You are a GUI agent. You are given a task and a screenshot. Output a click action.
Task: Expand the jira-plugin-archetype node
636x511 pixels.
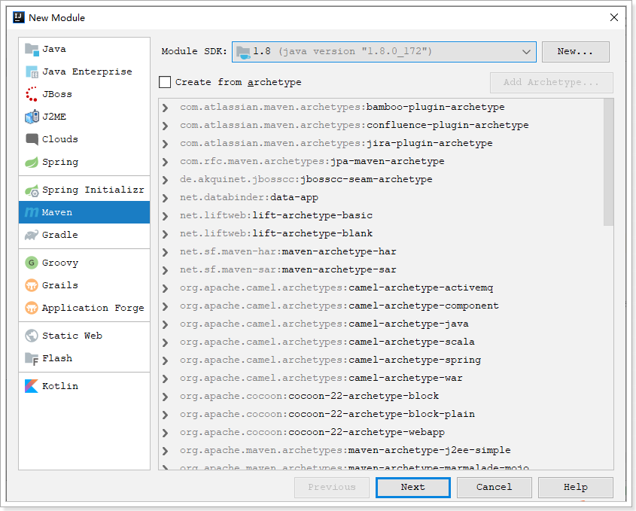click(x=165, y=144)
